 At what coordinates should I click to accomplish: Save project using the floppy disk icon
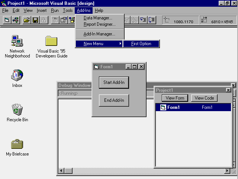(x=35, y=20)
